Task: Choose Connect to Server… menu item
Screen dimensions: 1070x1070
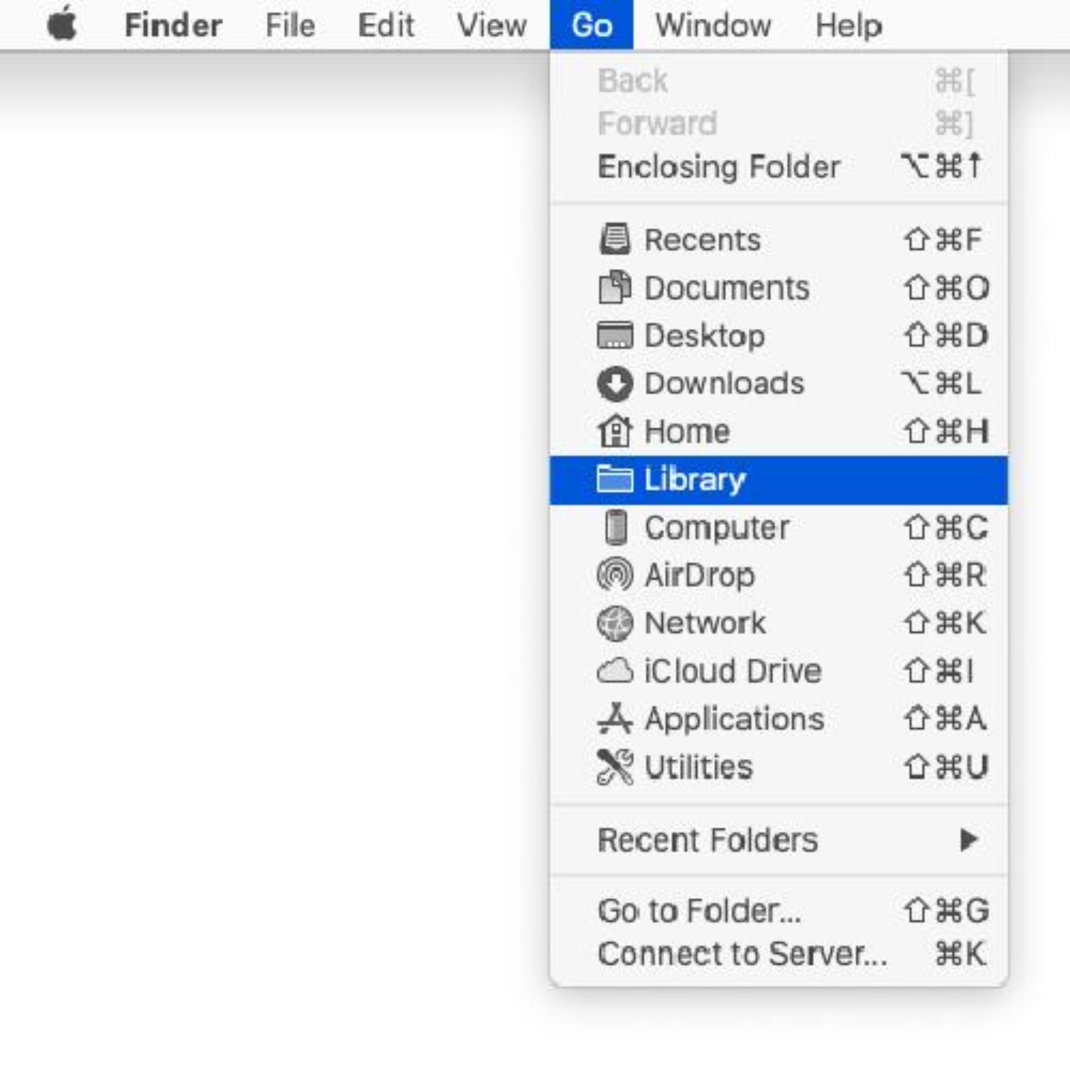Action: (x=778, y=954)
